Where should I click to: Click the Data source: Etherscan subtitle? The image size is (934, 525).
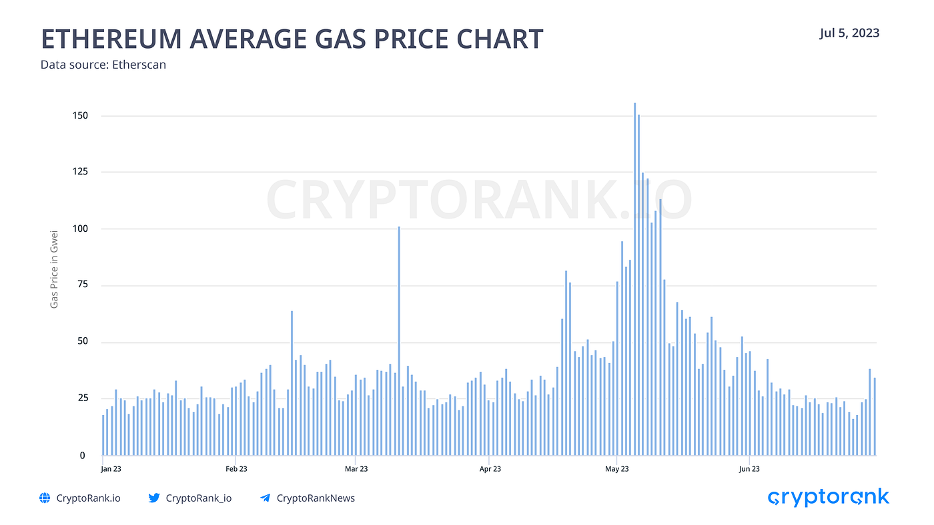pyautogui.click(x=103, y=65)
